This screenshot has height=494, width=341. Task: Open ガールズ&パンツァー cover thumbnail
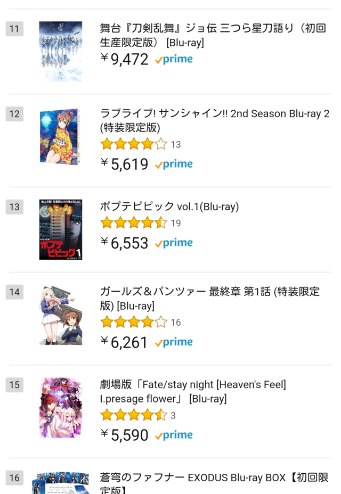(x=61, y=315)
